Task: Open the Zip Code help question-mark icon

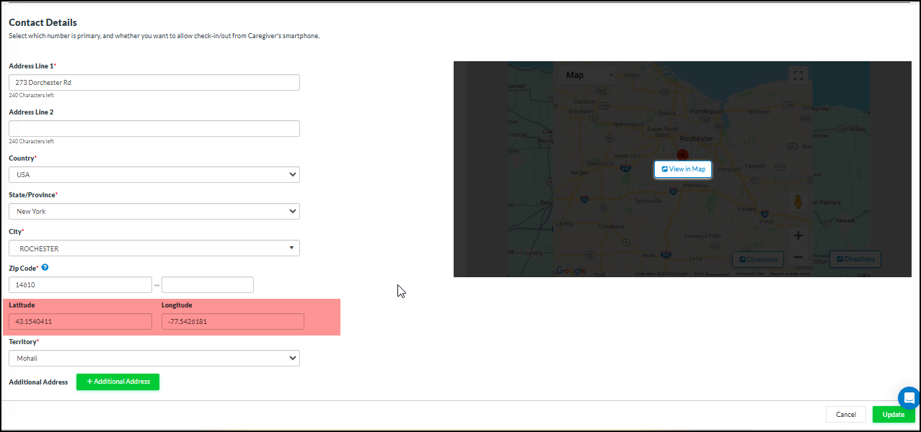Action: click(45, 267)
